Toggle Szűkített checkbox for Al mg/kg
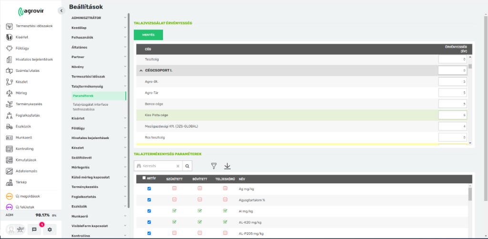The image size is (488, 239). [175, 210]
